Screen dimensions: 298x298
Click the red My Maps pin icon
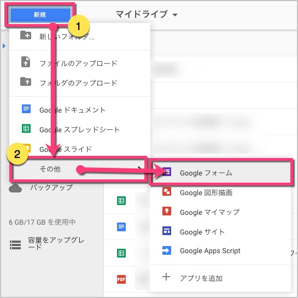click(x=167, y=211)
